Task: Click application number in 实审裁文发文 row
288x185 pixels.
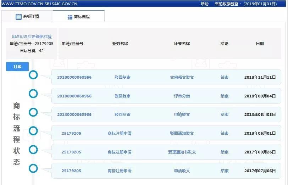Action: pos(74,77)
